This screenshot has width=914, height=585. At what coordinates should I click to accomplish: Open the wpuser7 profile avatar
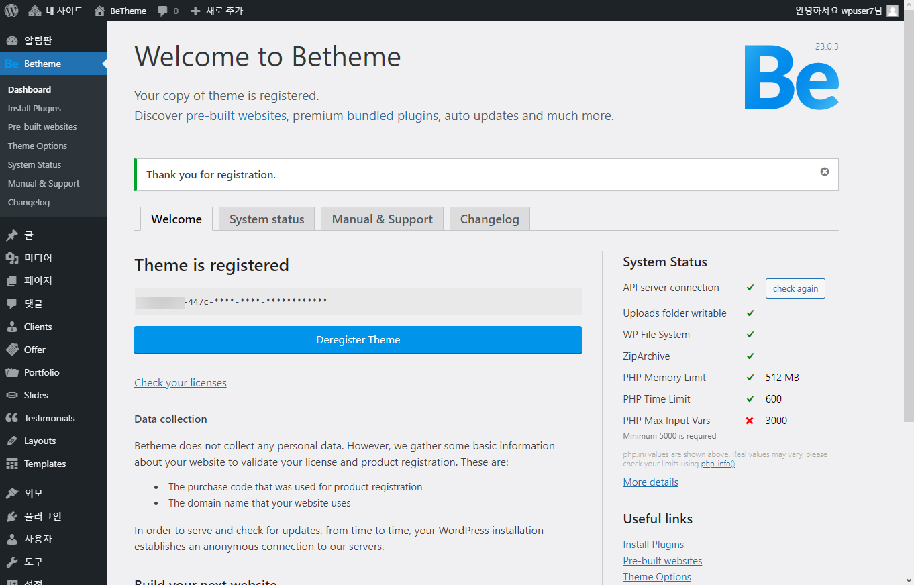(x=892, y=11)
